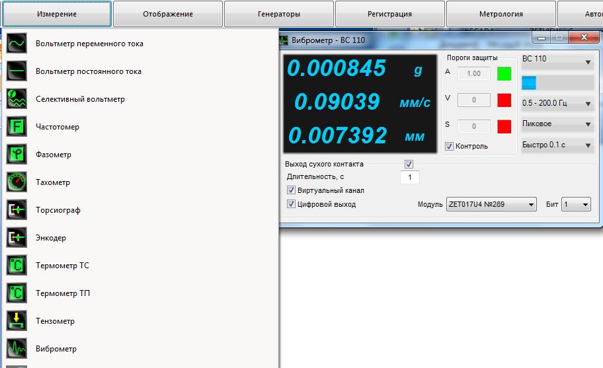
Task: Minimize the Виброметр window
Action: click(542, 38)
